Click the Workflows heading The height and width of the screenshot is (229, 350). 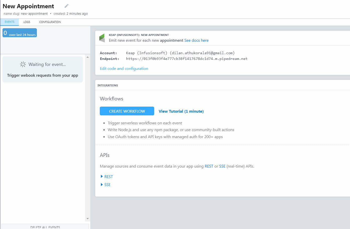[112, 99]
